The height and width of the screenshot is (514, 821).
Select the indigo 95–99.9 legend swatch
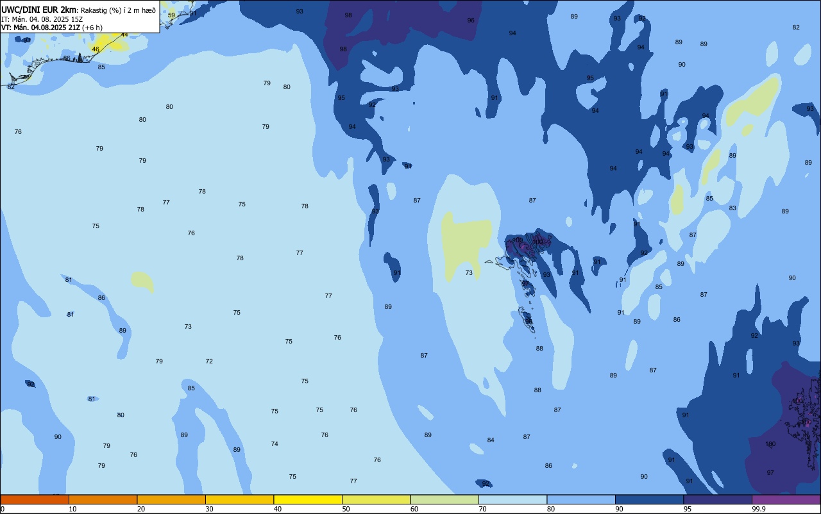[x=718, y=499]
